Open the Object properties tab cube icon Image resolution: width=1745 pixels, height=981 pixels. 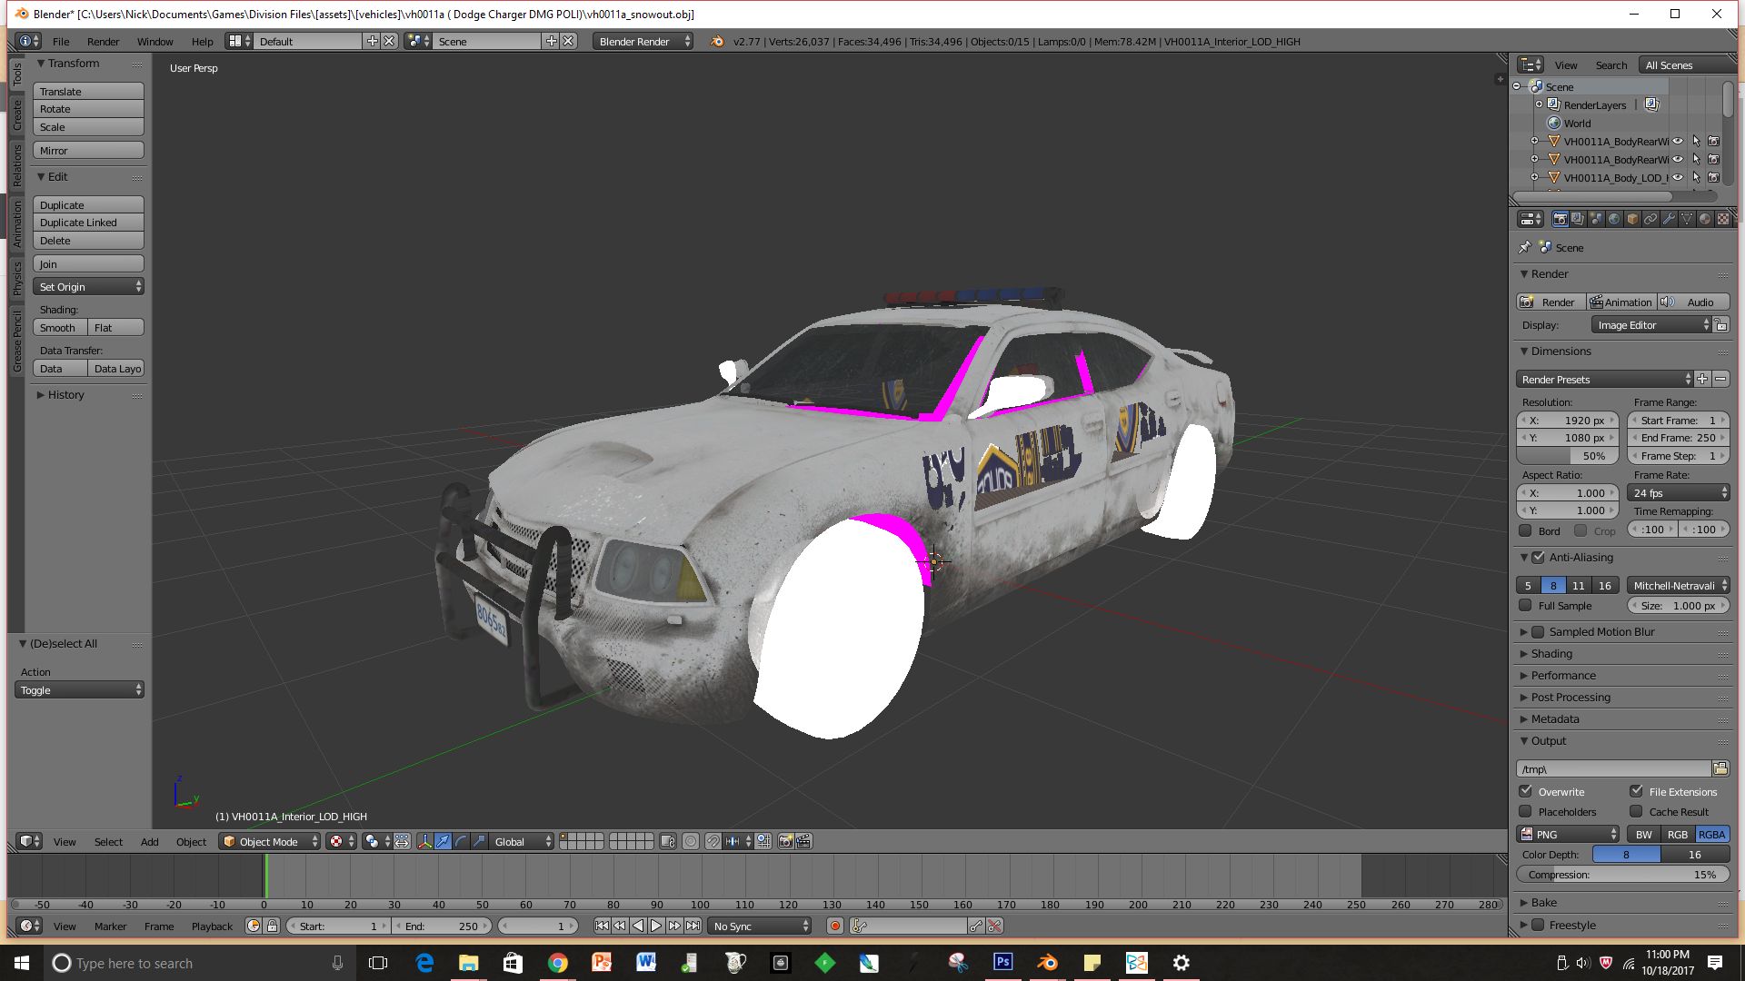[x=1632, y=219]
